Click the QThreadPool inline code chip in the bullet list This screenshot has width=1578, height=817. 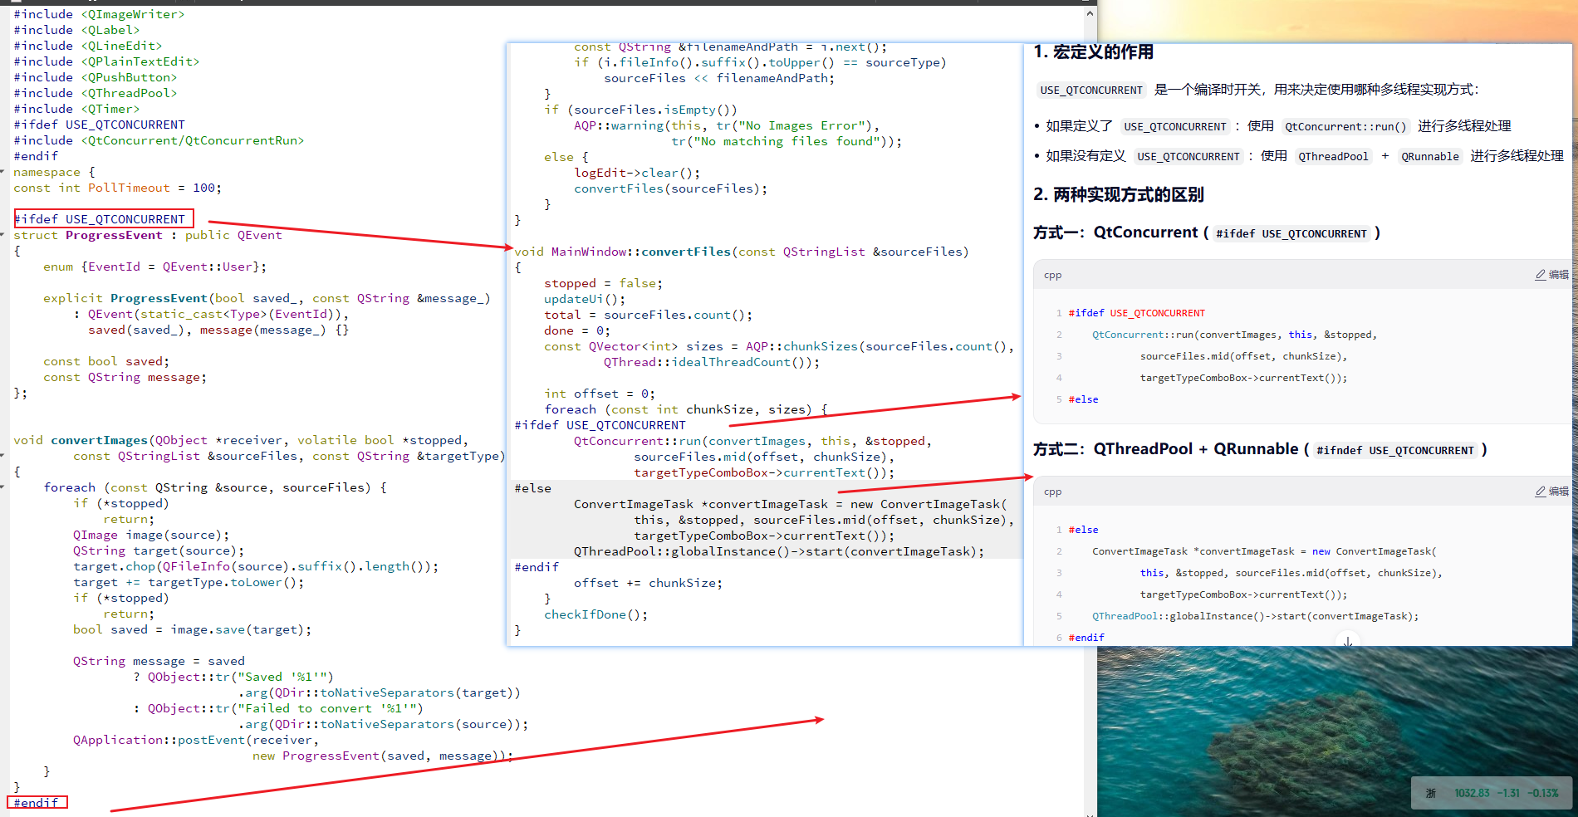point(1333,156)
